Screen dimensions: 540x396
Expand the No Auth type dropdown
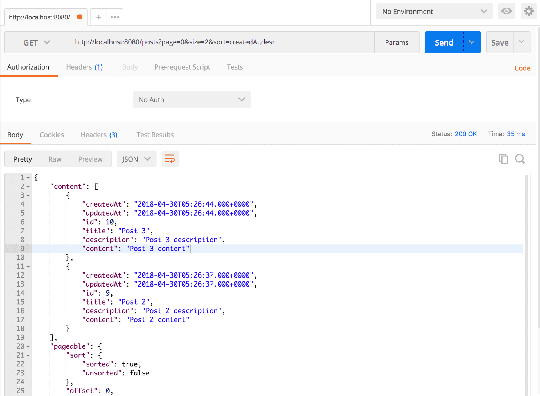point(192,100)
